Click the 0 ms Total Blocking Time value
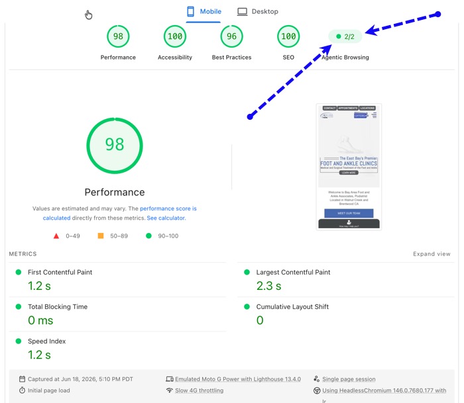 [x=40, y=320]
